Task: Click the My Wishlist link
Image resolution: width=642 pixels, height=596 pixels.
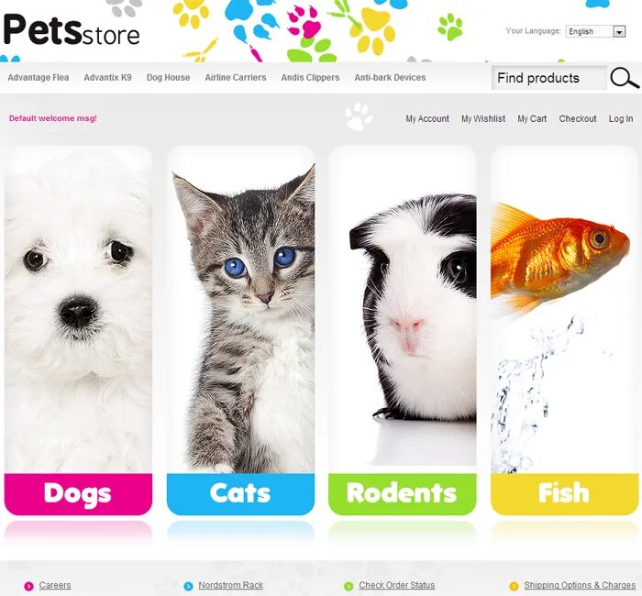Action: (x=483, y=118)
